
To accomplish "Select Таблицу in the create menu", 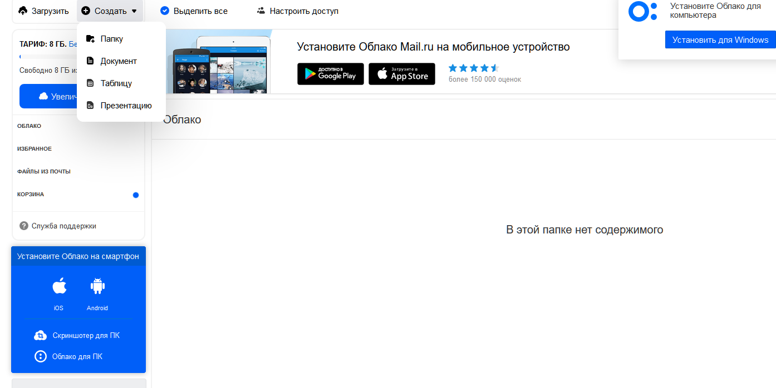I will click(x=116, y=83).
